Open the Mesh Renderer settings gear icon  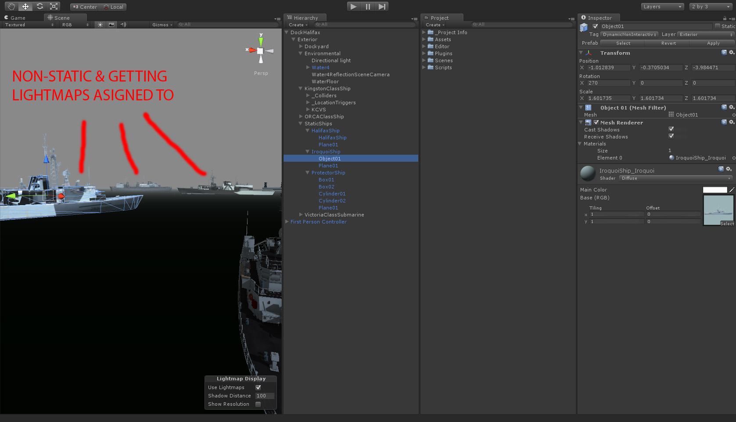click(730, 122)
